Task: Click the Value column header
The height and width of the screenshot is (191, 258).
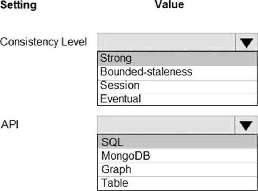Action: (169, 4)
